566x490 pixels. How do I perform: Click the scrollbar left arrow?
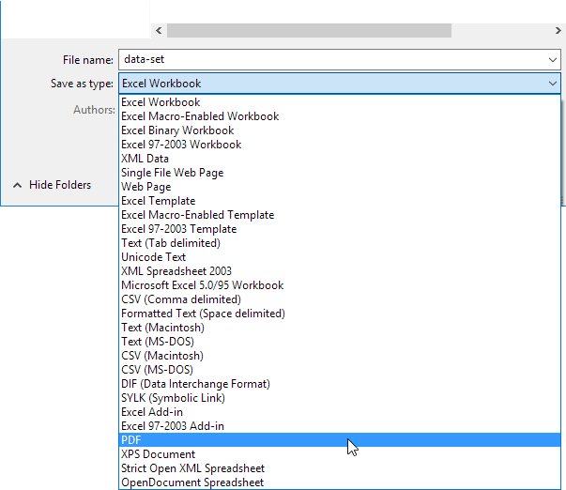click(x=159, y=31)
